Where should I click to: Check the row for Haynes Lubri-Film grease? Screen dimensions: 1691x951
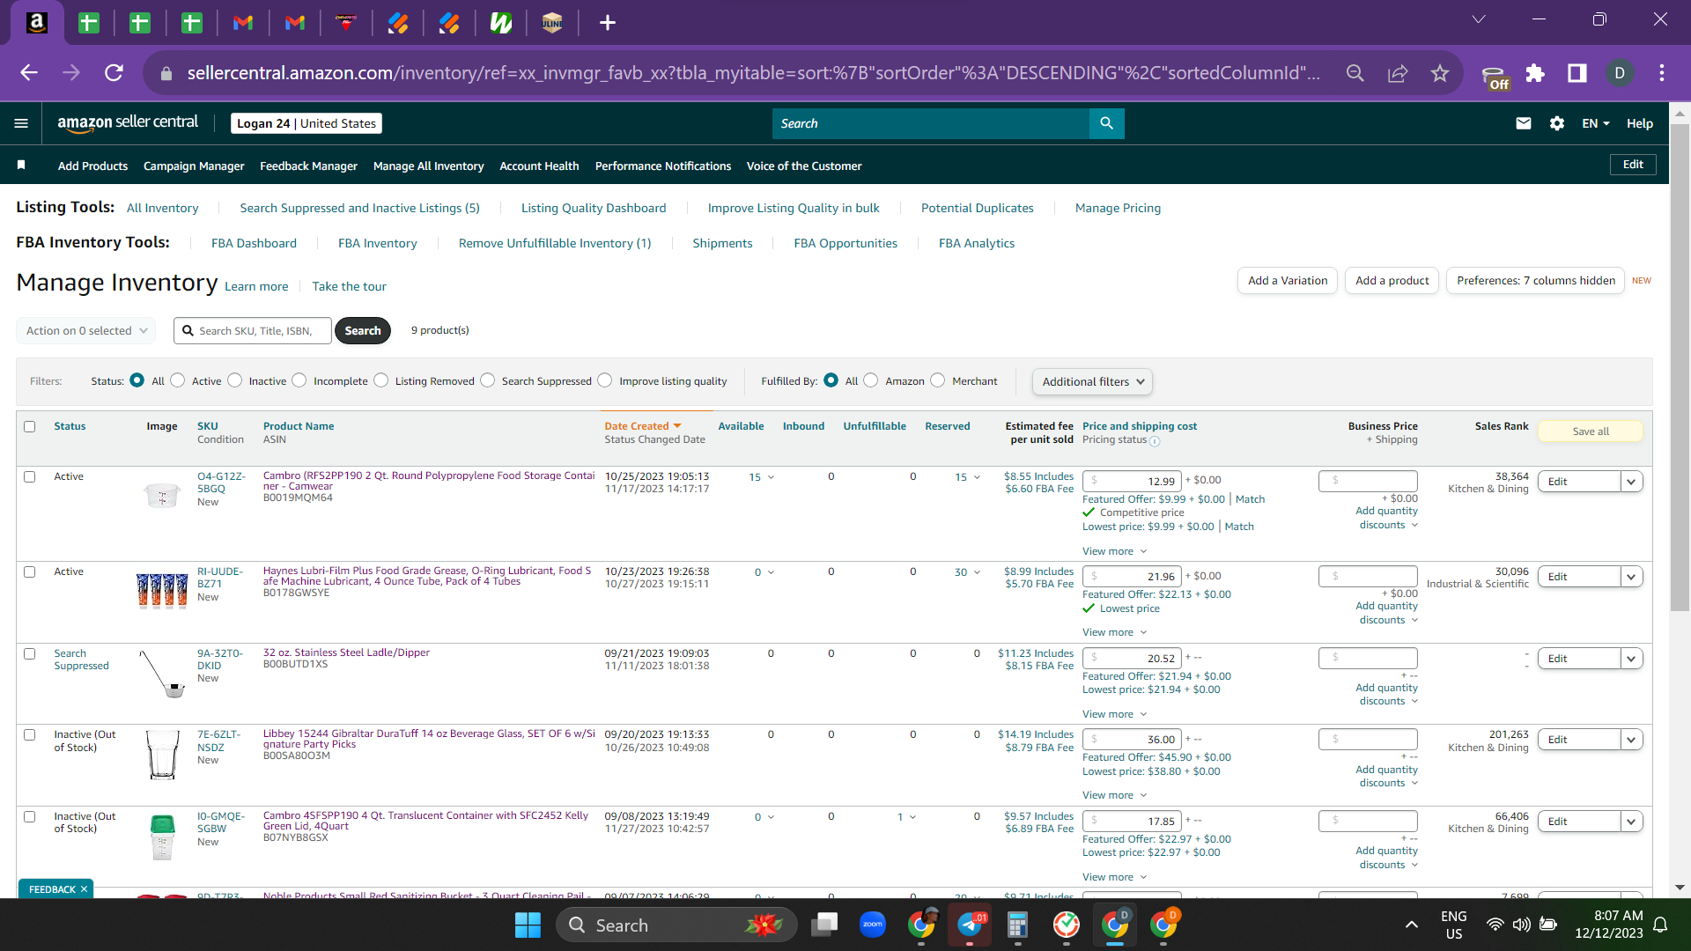pyautogui.click(x=30, y=571)
